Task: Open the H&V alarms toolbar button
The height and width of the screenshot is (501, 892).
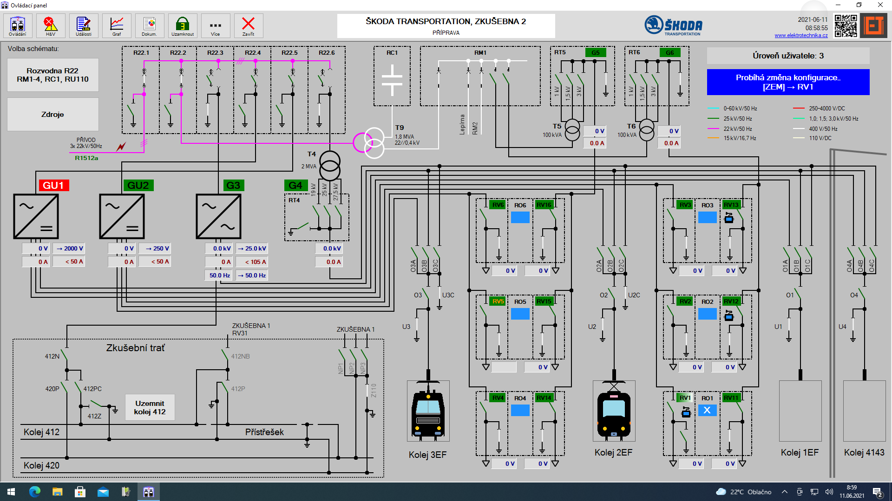Action: (x=50, y=26)
